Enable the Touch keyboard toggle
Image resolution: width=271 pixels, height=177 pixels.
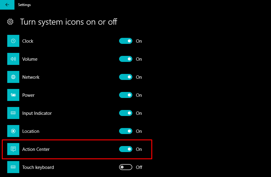[126, 167]
